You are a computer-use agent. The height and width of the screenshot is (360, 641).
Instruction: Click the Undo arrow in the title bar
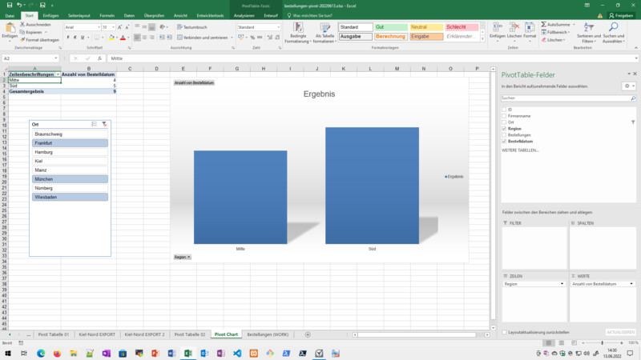[x=18, y=6]
